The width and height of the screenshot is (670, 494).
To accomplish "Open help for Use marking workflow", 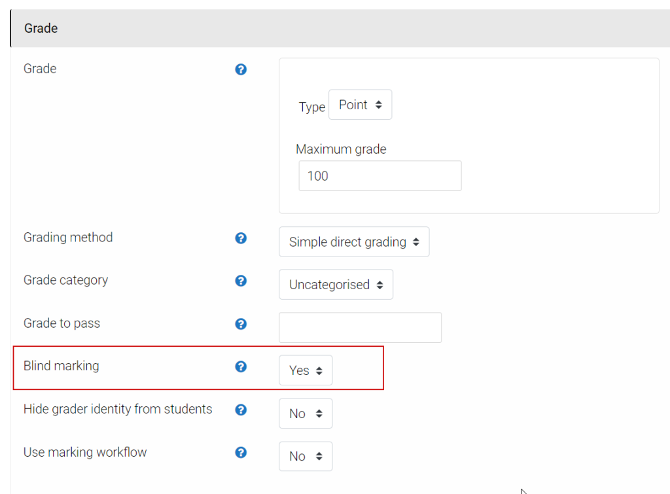I will click(241, 453).
